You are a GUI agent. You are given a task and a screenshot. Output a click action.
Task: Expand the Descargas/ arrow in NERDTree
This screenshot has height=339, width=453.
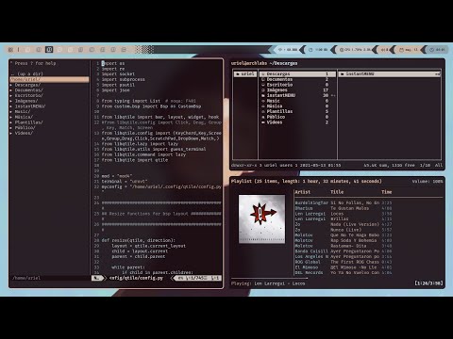pyautogui.click(x=11, y=85)
